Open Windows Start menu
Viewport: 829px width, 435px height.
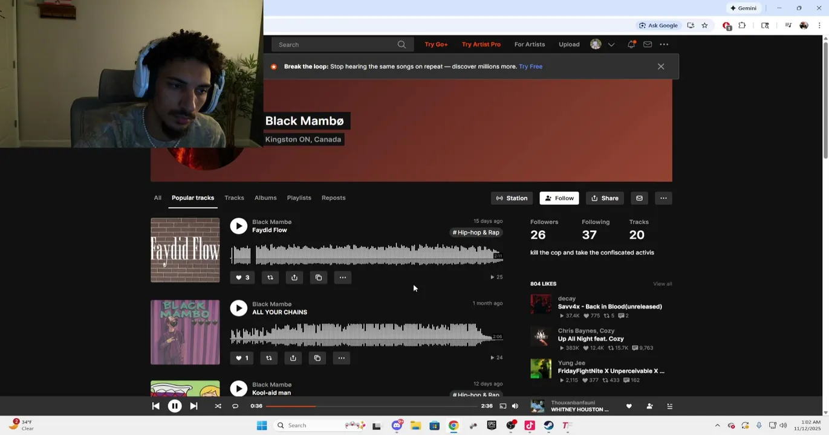click(x=262, y=425)
